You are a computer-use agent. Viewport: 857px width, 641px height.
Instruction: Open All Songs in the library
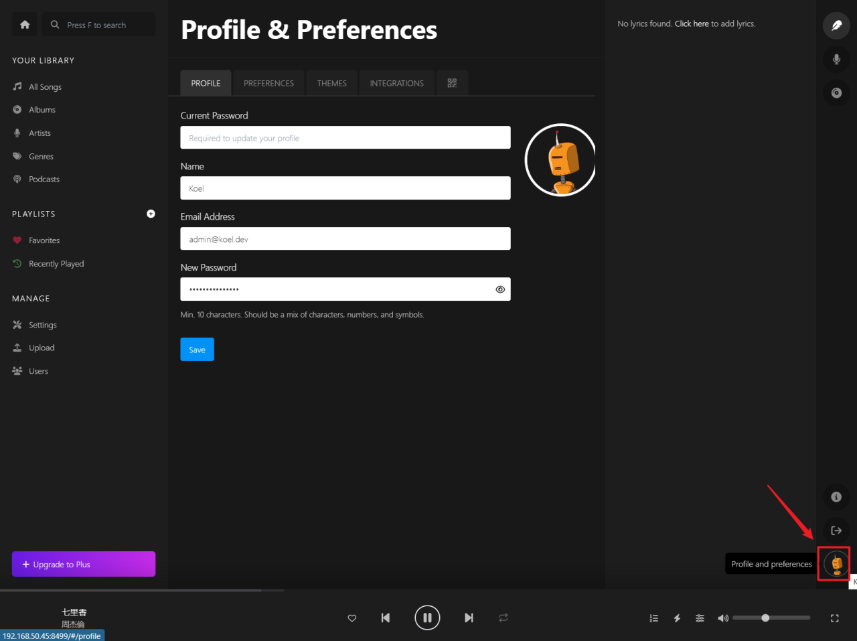pos(45,86)
